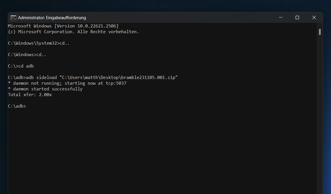Click the 'Total xfer: 2.00x' output
The height and width of the screenshot is (194, 331).
30,95
